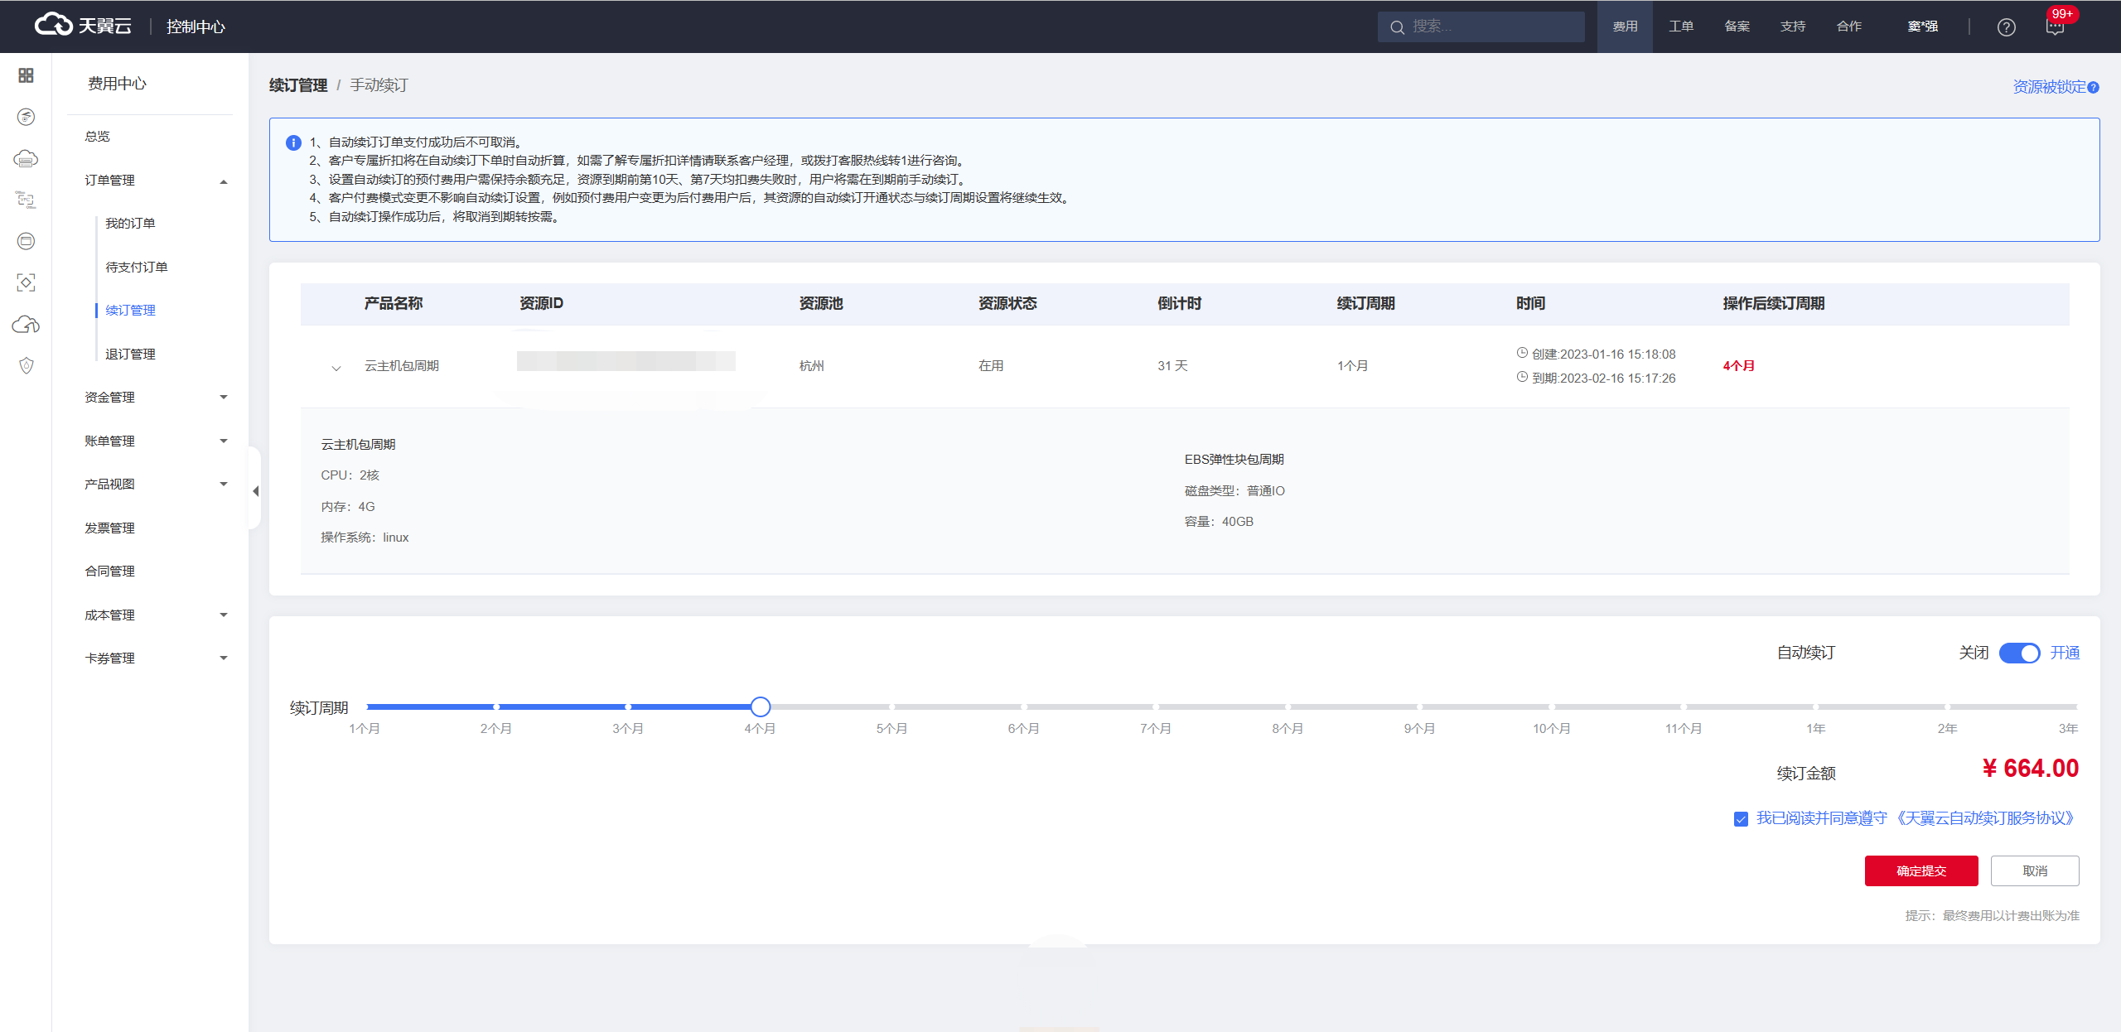Click the 取消 button
The width and height of the screenshot is (2121, 1032).
click(x=2034, y=870)
